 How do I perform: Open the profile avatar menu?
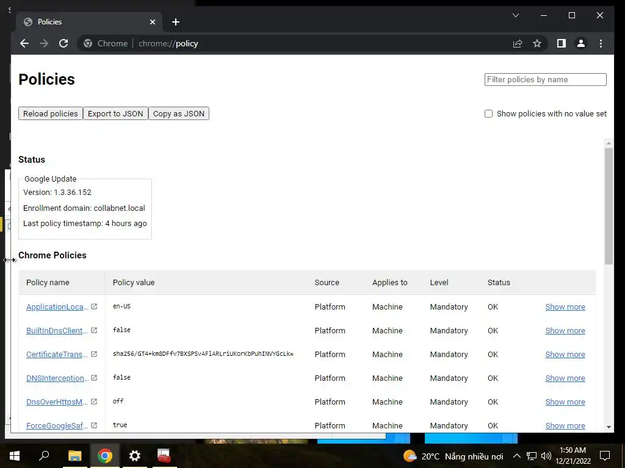pyautogui.click(x=581, y=43)
